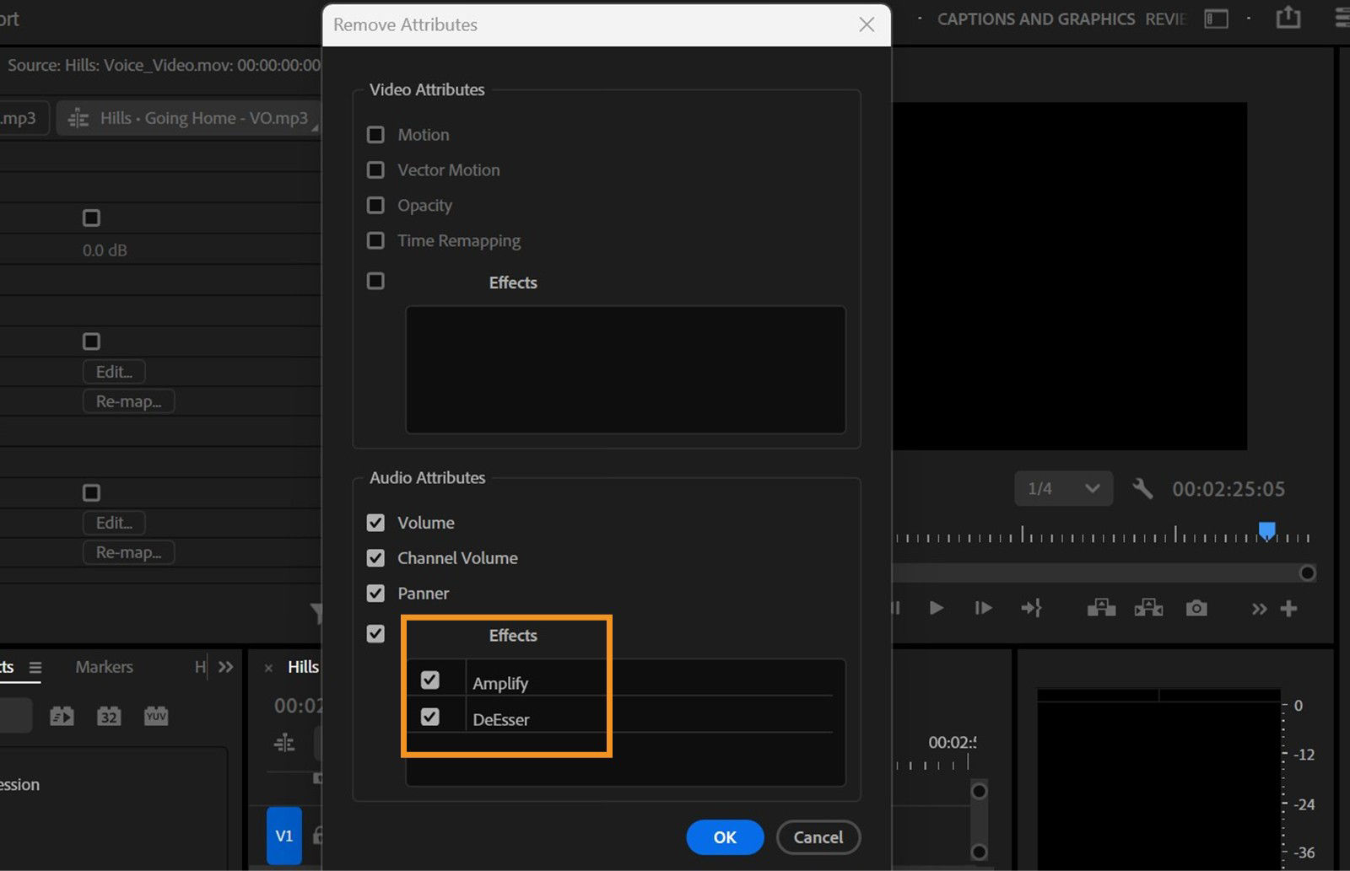The image size is (1350, 871).
Task: Click the Lift icon in the Program monitor
Action: 1101,608
